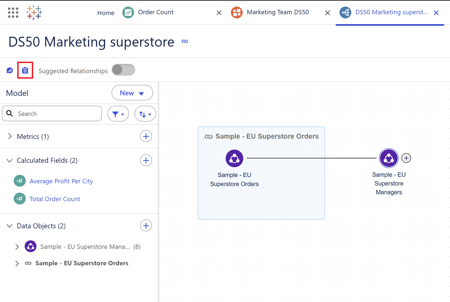Open the filter dropdown
The width and height of the screenshot is (450, 302).
pyautogui.click(x=118, y=114)
